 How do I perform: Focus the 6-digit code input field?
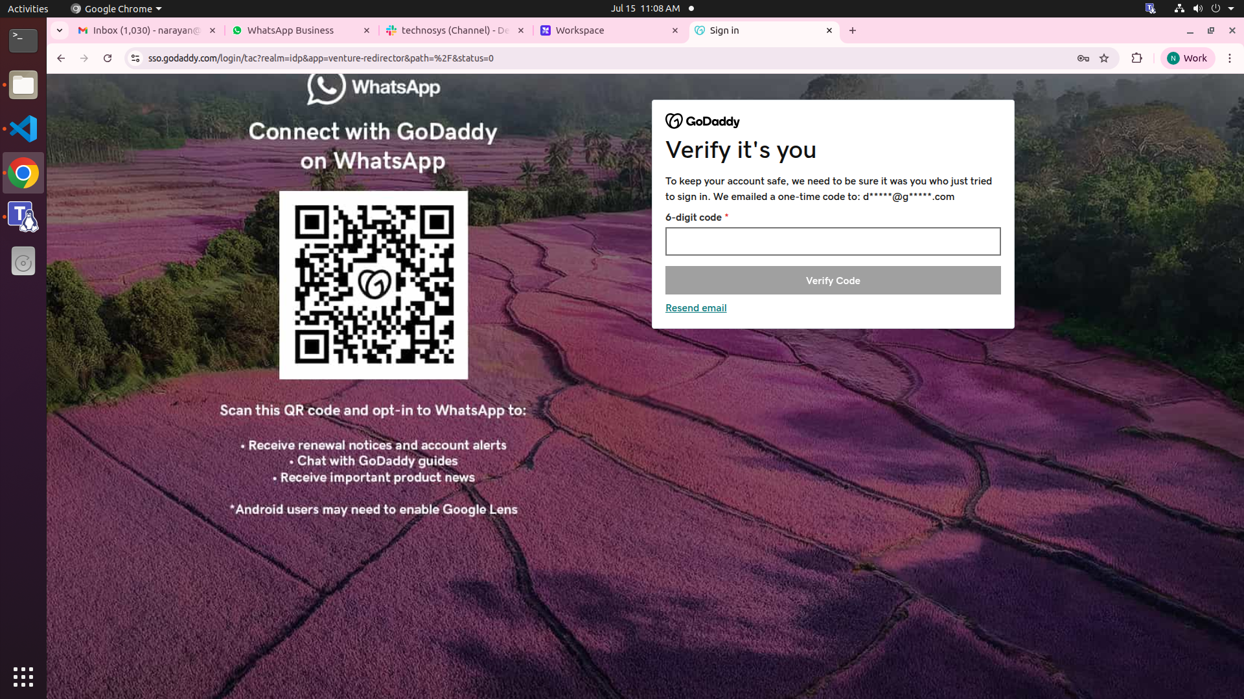pos(833,241)
